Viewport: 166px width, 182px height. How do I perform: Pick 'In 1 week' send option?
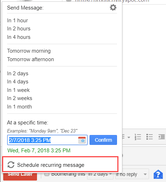(18, 90)
